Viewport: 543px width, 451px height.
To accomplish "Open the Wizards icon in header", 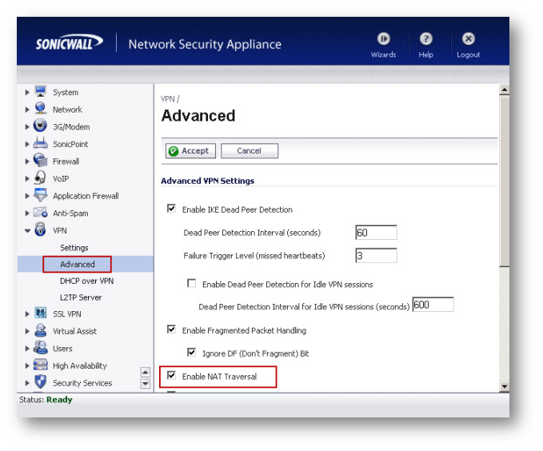I will [x=383, y=39].
